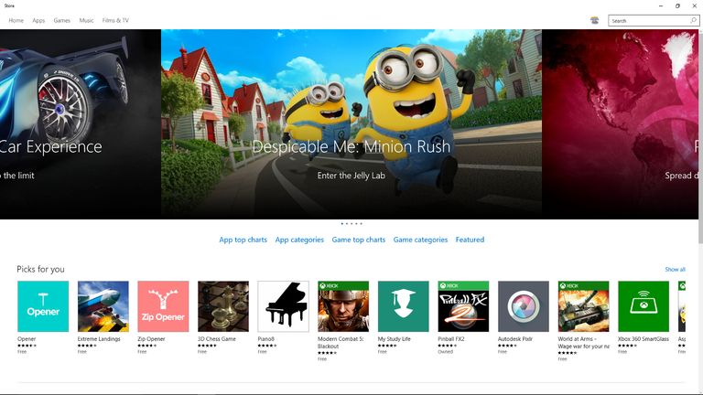Open App top charts link
This screenshot has height=395, width=703.
pos(243,240)
